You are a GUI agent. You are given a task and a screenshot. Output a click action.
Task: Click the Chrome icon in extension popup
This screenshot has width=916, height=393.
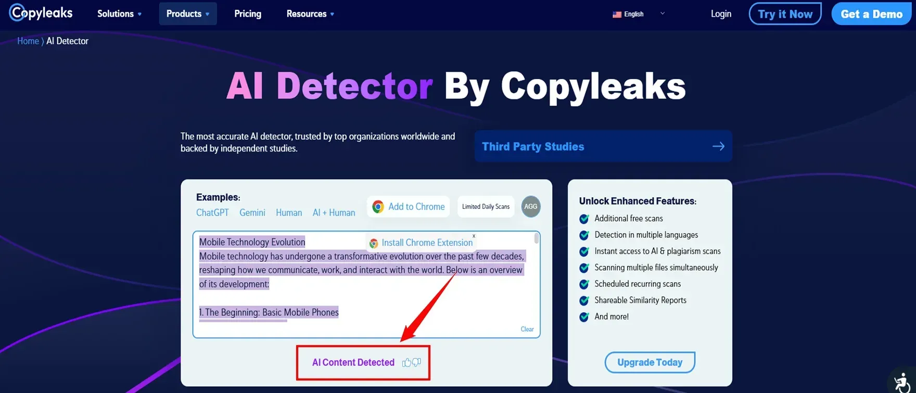[374, 243]
